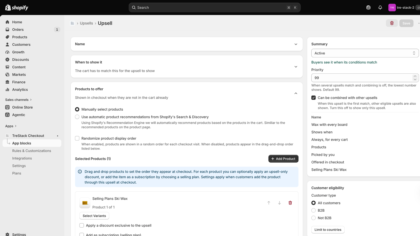Click Limit to countries button

click(328, 230)
